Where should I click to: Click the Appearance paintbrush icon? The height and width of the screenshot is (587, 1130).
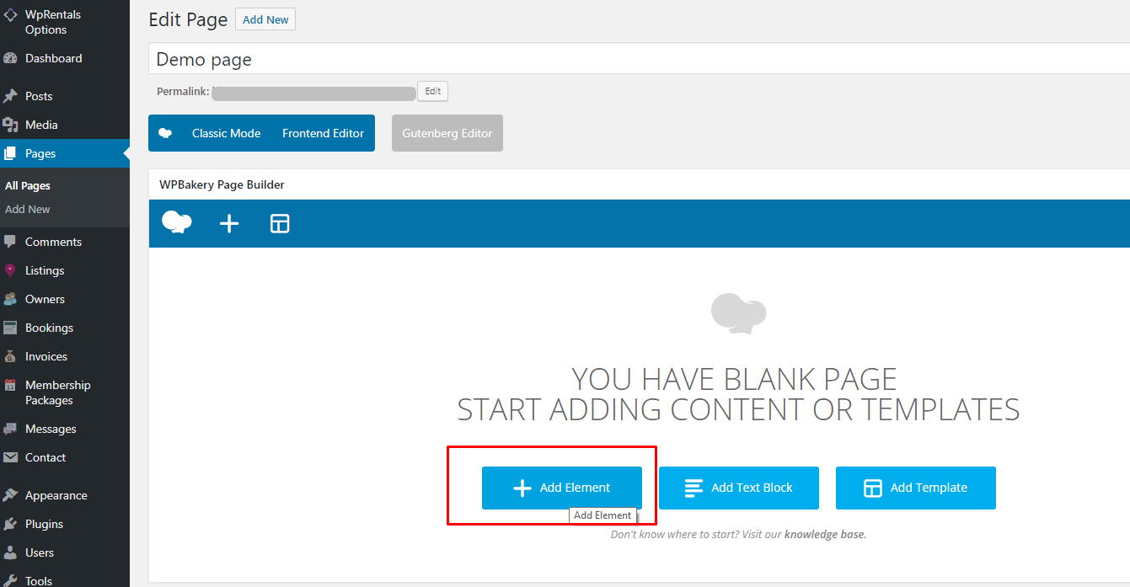(10, 495)
